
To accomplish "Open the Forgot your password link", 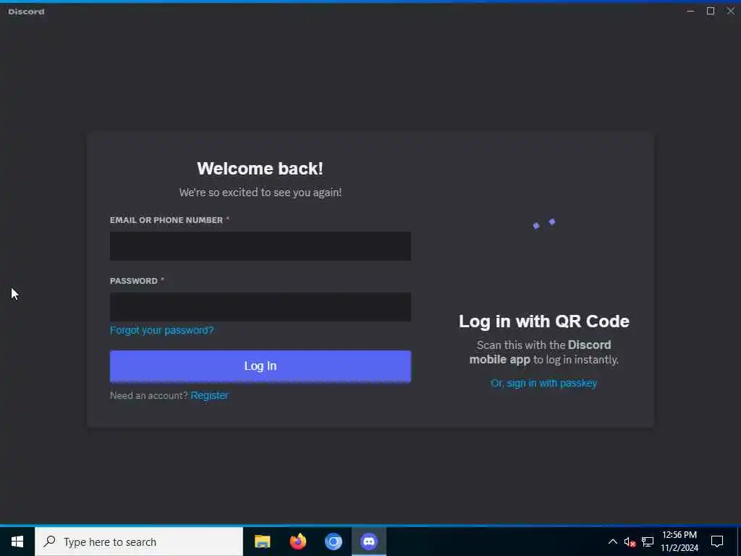I will [x=161, y=330].
